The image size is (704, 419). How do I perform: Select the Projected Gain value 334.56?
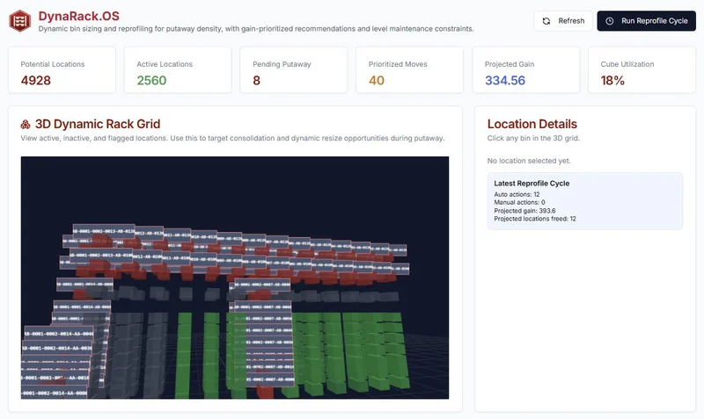[504, 81]
